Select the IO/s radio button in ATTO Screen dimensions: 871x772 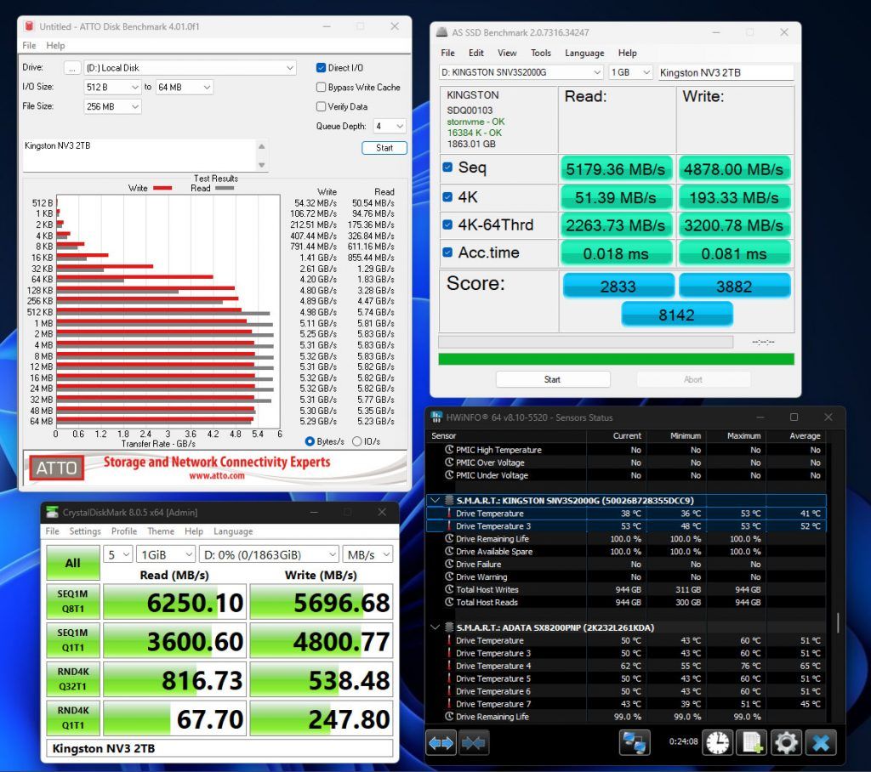(x=357, y=441)
